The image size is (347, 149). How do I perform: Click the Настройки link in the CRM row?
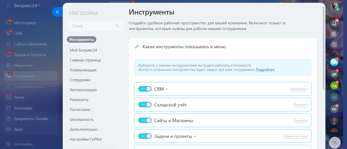(298, 89)
